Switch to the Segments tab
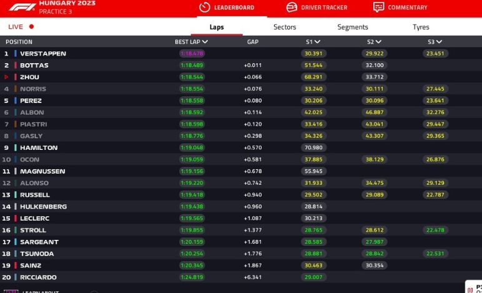482x293 pixels. [353, 27]
